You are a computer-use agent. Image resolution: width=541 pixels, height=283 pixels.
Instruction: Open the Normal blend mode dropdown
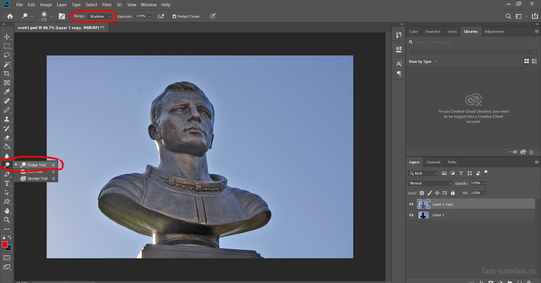tap(430, 183)
